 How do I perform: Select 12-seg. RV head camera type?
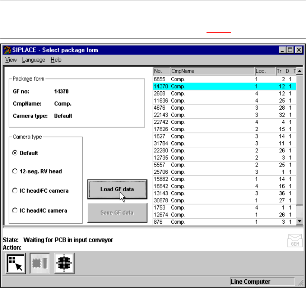pyautogui.click(x=15, y=172)
